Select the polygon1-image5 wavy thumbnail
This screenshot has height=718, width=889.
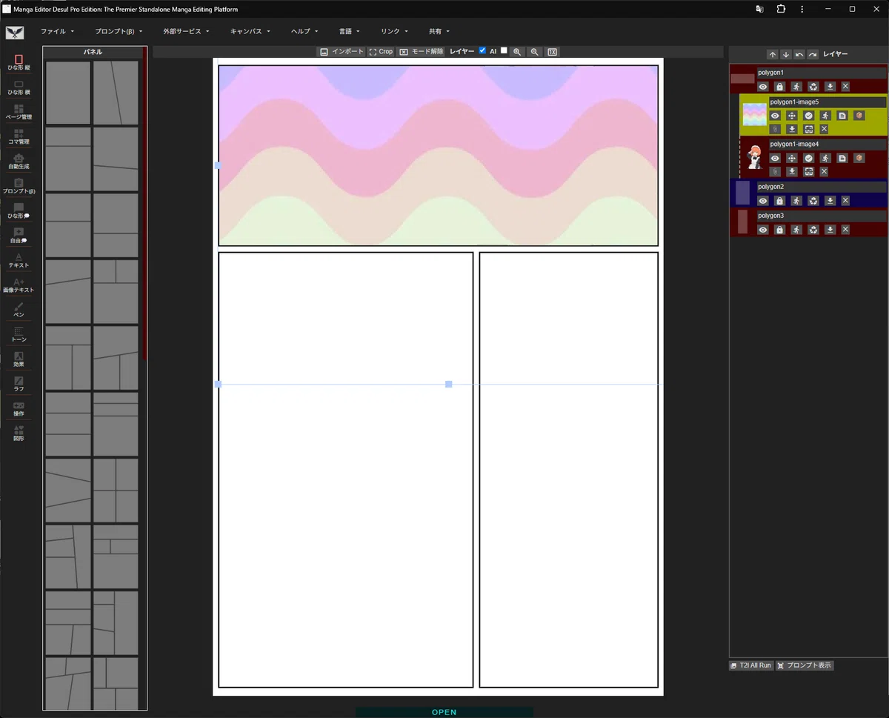pos(755,115)
